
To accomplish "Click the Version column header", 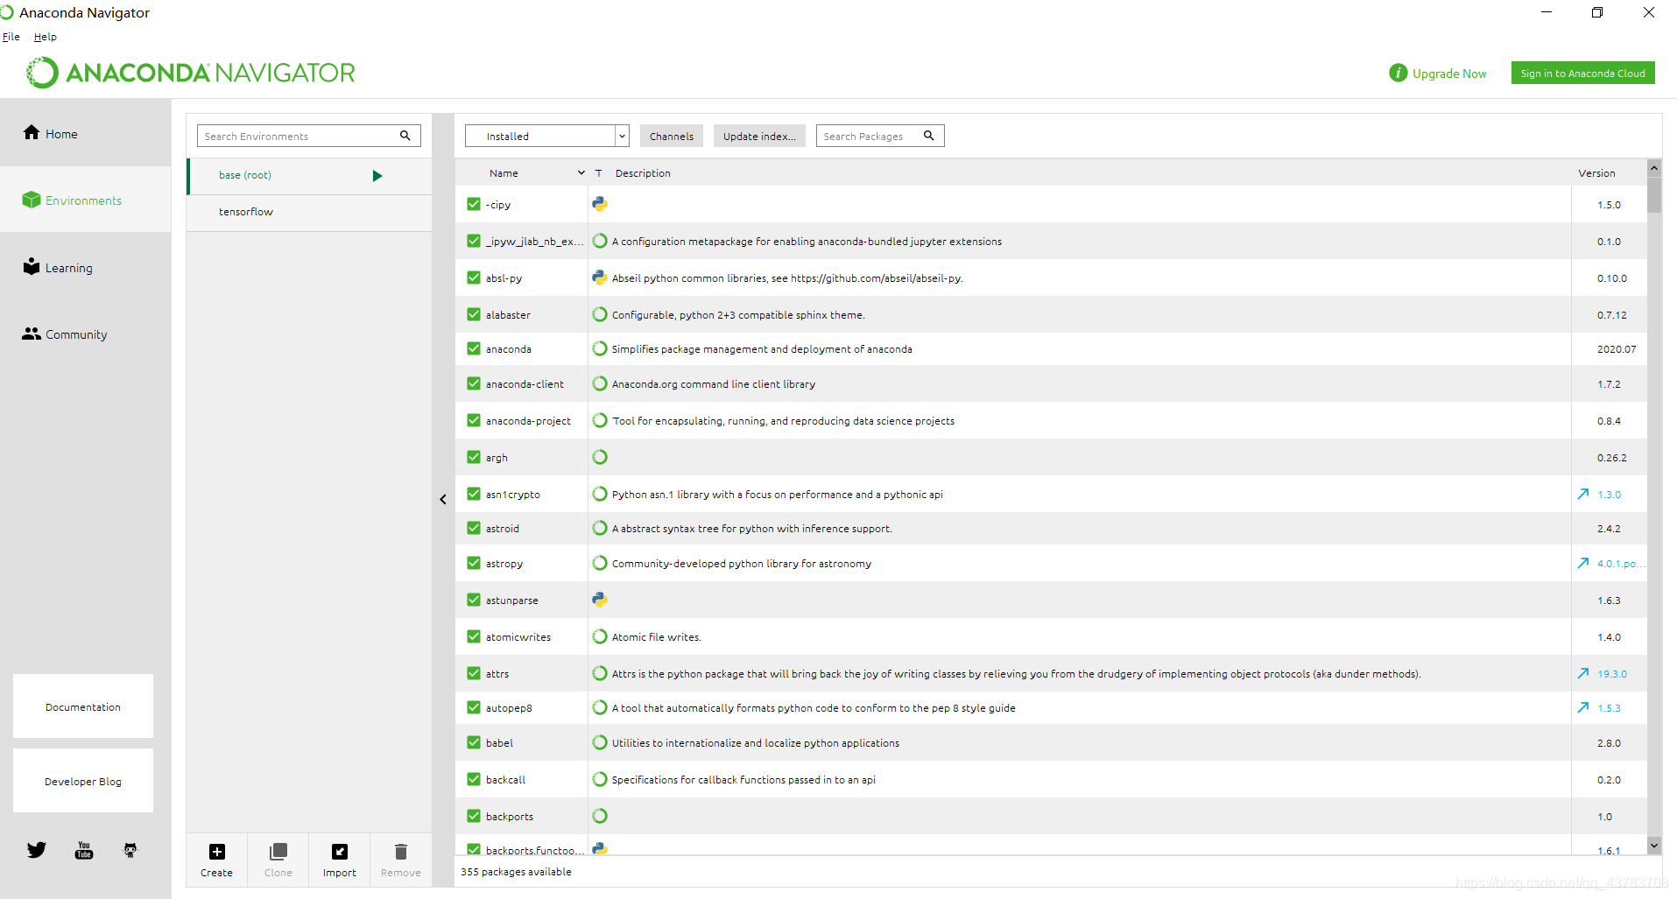I will [1597, 173].
